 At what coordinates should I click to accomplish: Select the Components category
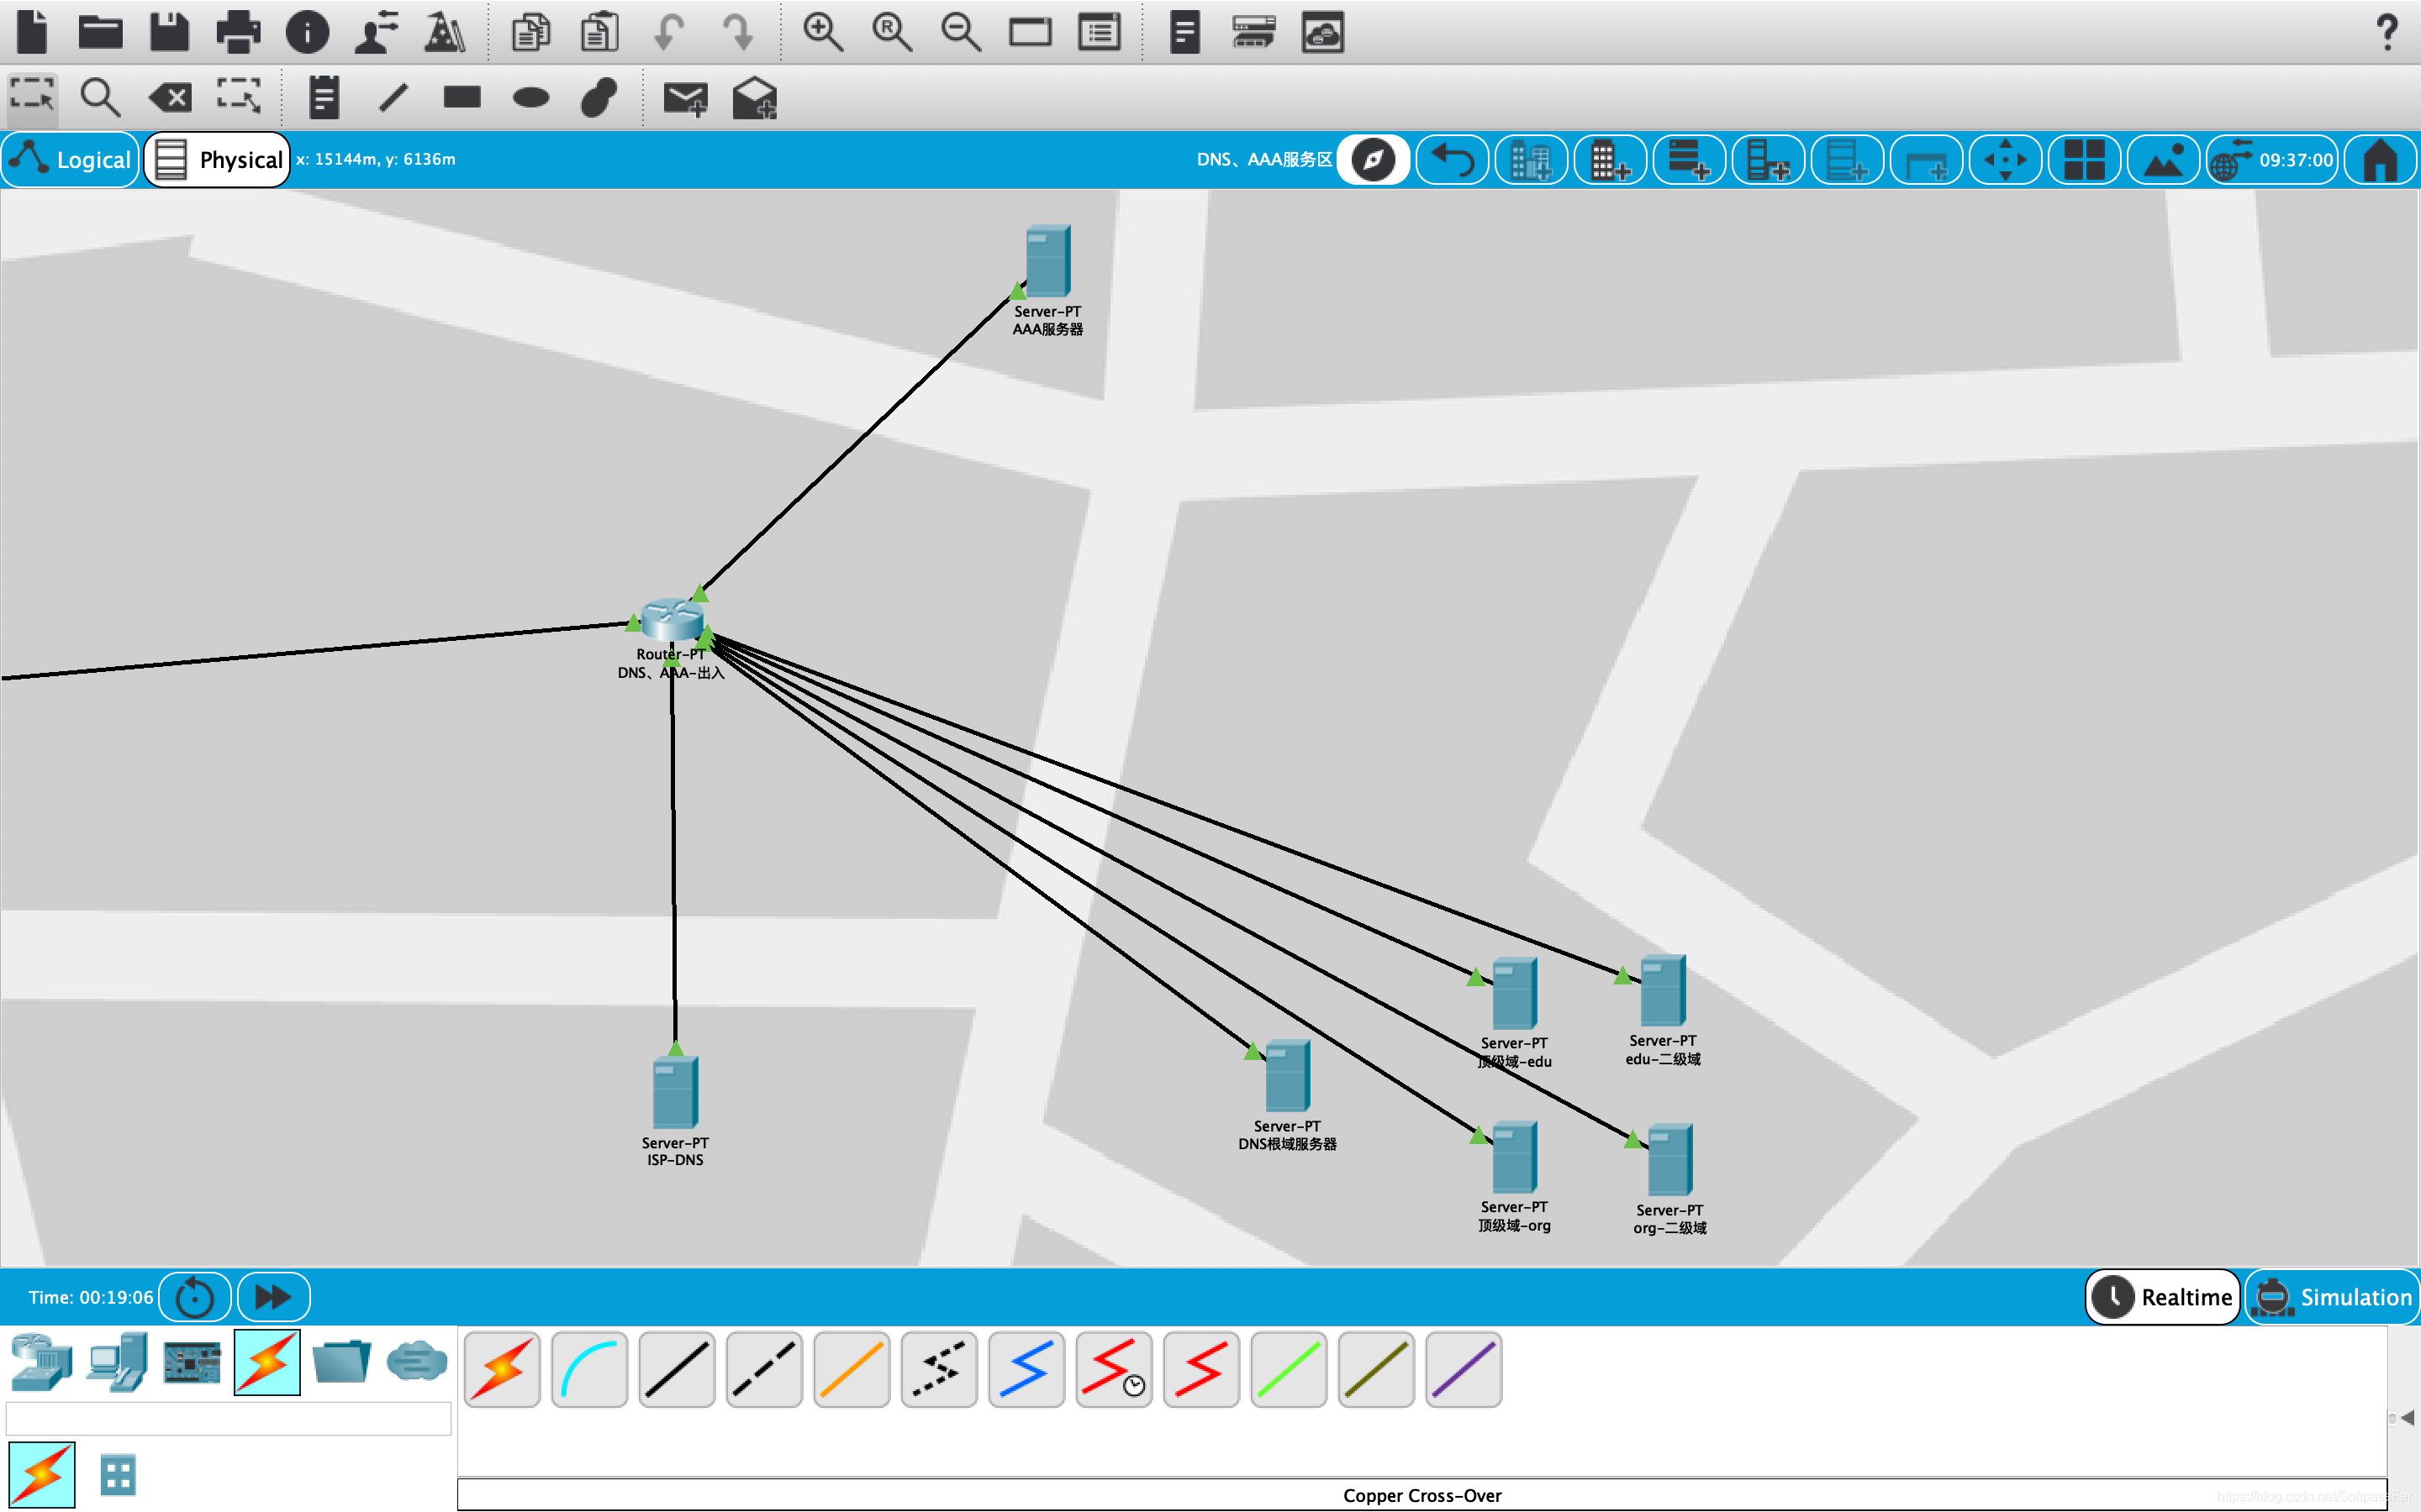[192, 1362]
